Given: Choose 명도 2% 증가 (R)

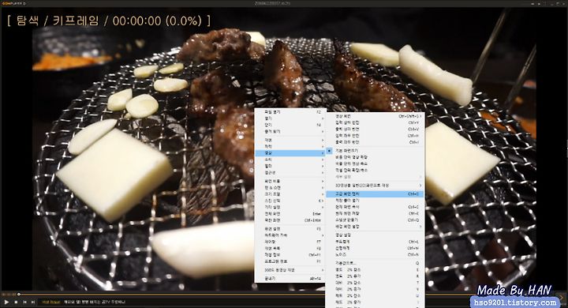Looking at the screenshot, I should click(x=375, y=276).
